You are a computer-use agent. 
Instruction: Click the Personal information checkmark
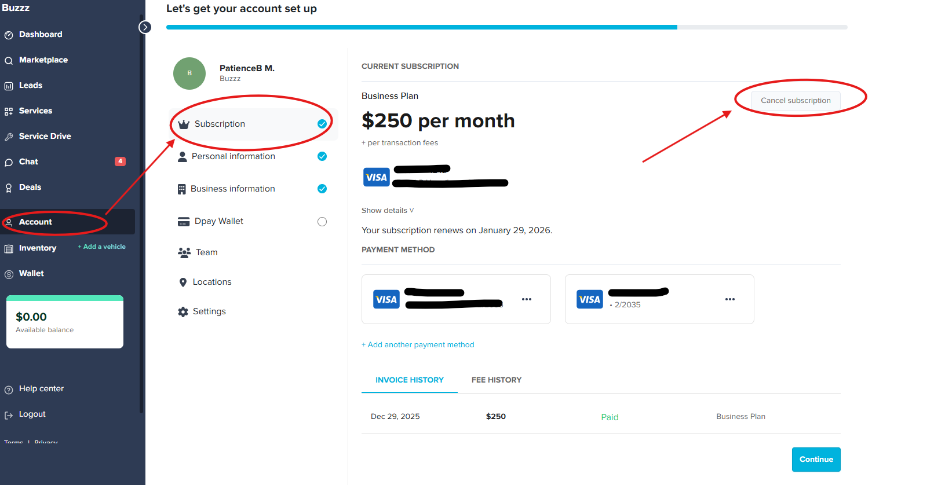tap(322, 156)
